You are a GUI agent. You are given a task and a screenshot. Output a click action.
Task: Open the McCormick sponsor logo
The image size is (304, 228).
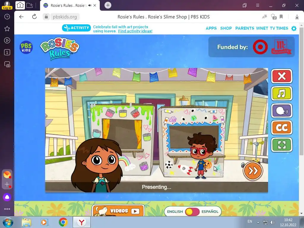[281, 47]
